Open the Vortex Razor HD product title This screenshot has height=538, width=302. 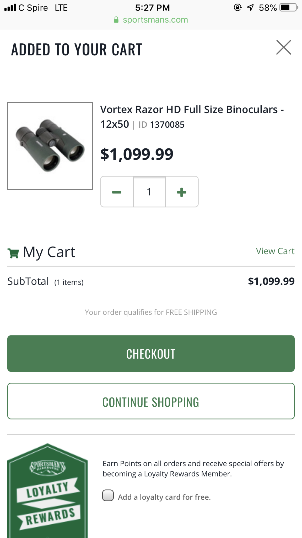[191, 116]
